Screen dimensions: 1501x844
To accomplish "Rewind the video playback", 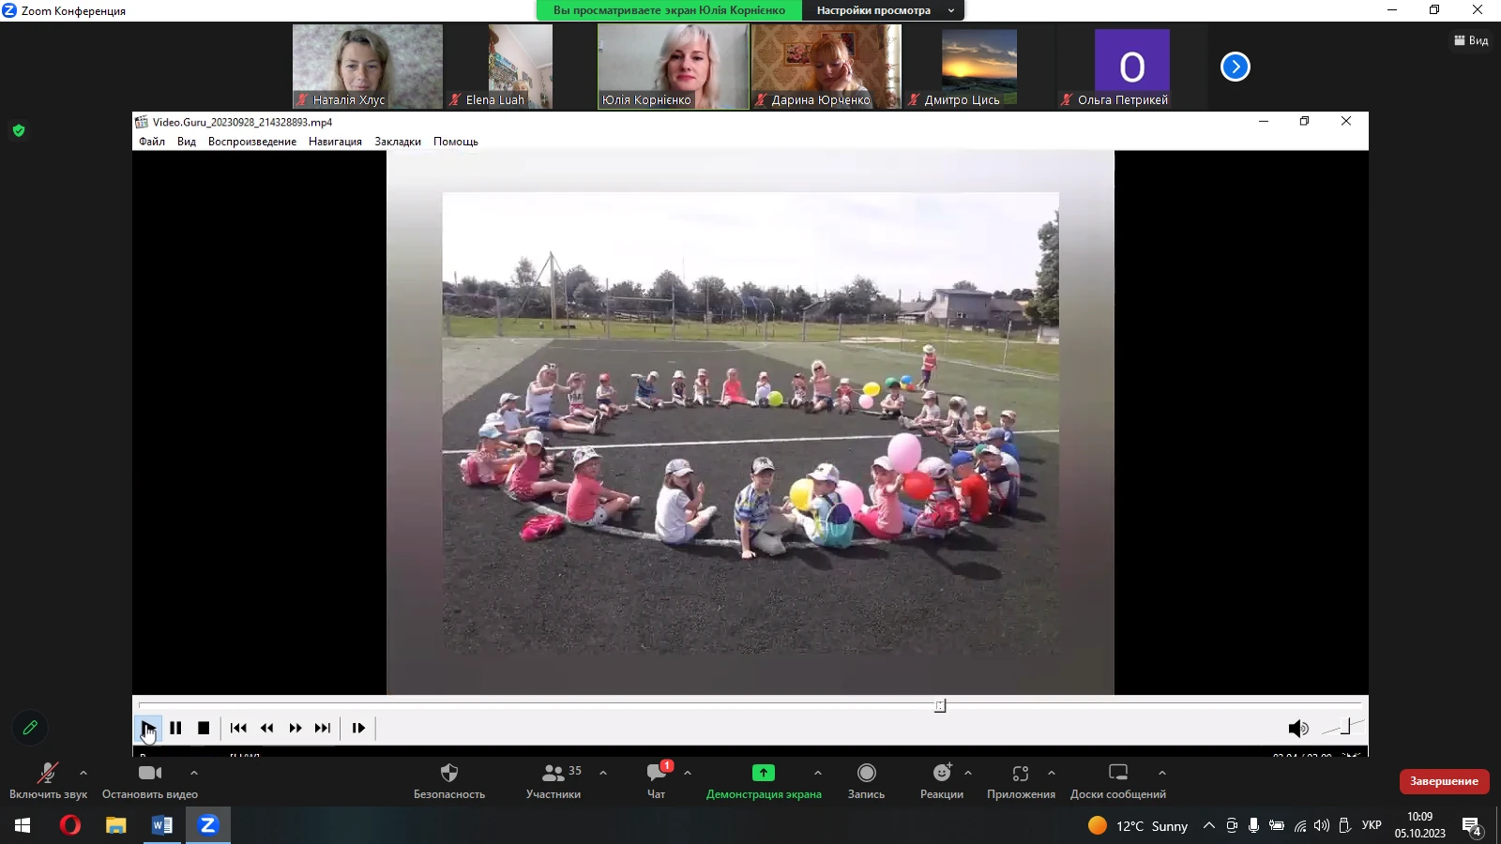I will tap(266, 728).
